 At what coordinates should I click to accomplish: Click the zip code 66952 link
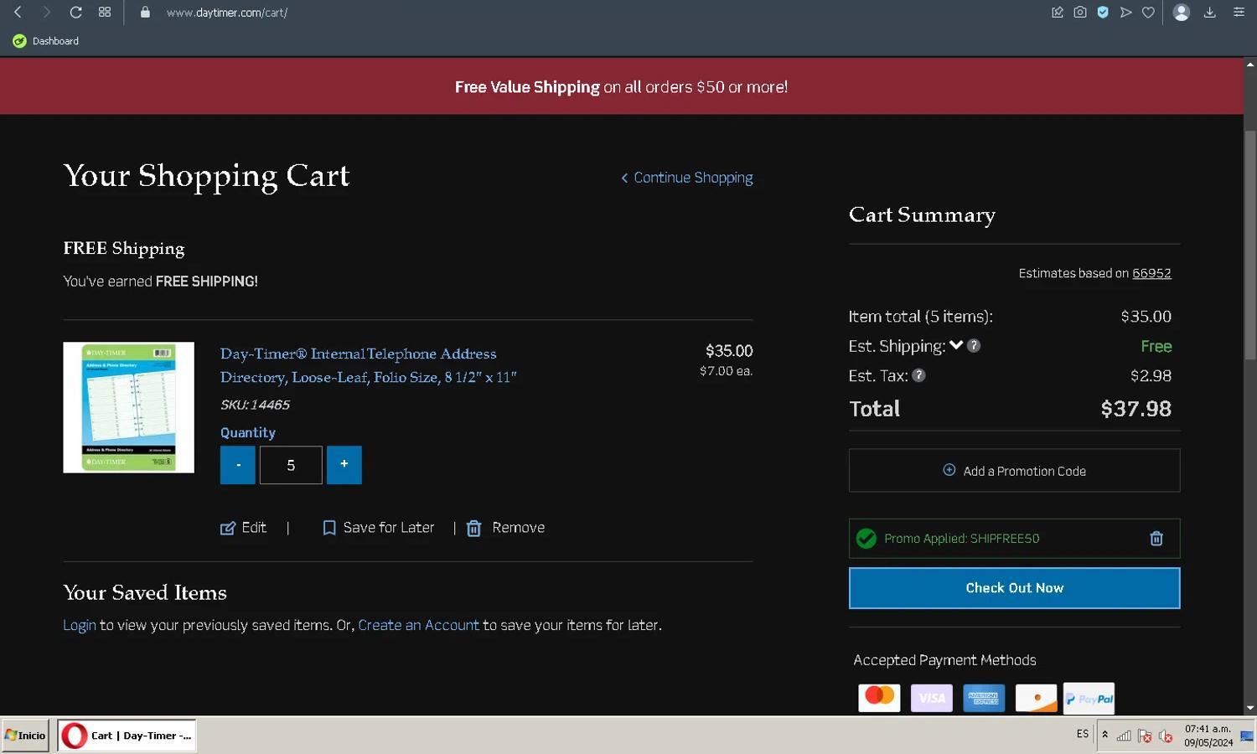[1151, 273]
